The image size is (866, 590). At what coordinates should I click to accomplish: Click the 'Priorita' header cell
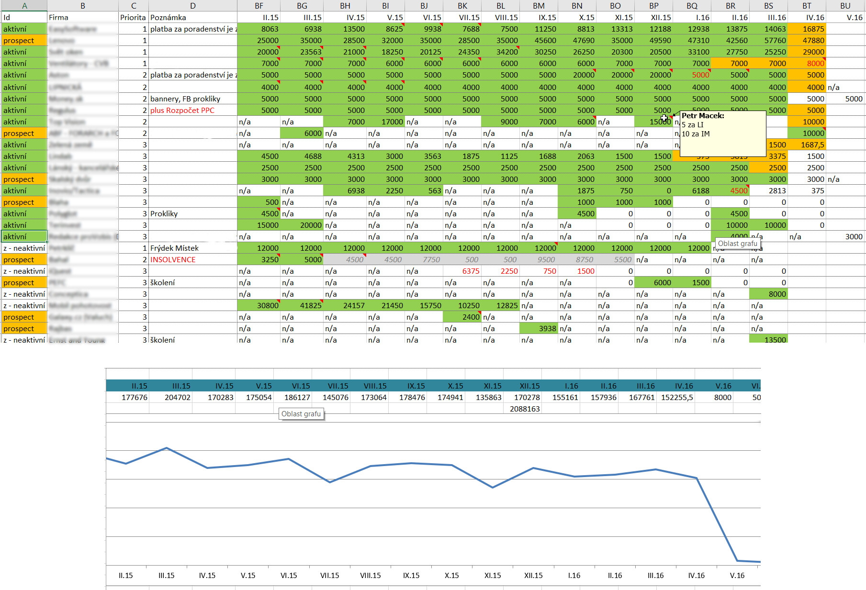(133, 17)
